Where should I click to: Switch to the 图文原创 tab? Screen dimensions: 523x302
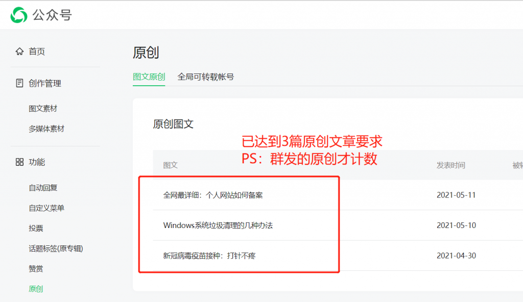click(x=149, y=77)
